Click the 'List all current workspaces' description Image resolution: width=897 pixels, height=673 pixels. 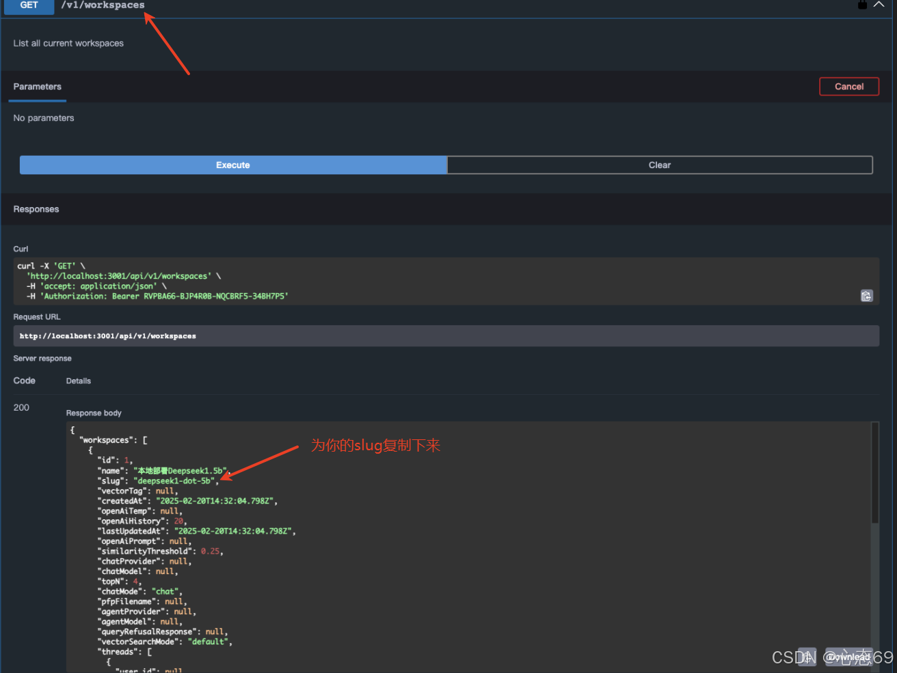point(68,43)
